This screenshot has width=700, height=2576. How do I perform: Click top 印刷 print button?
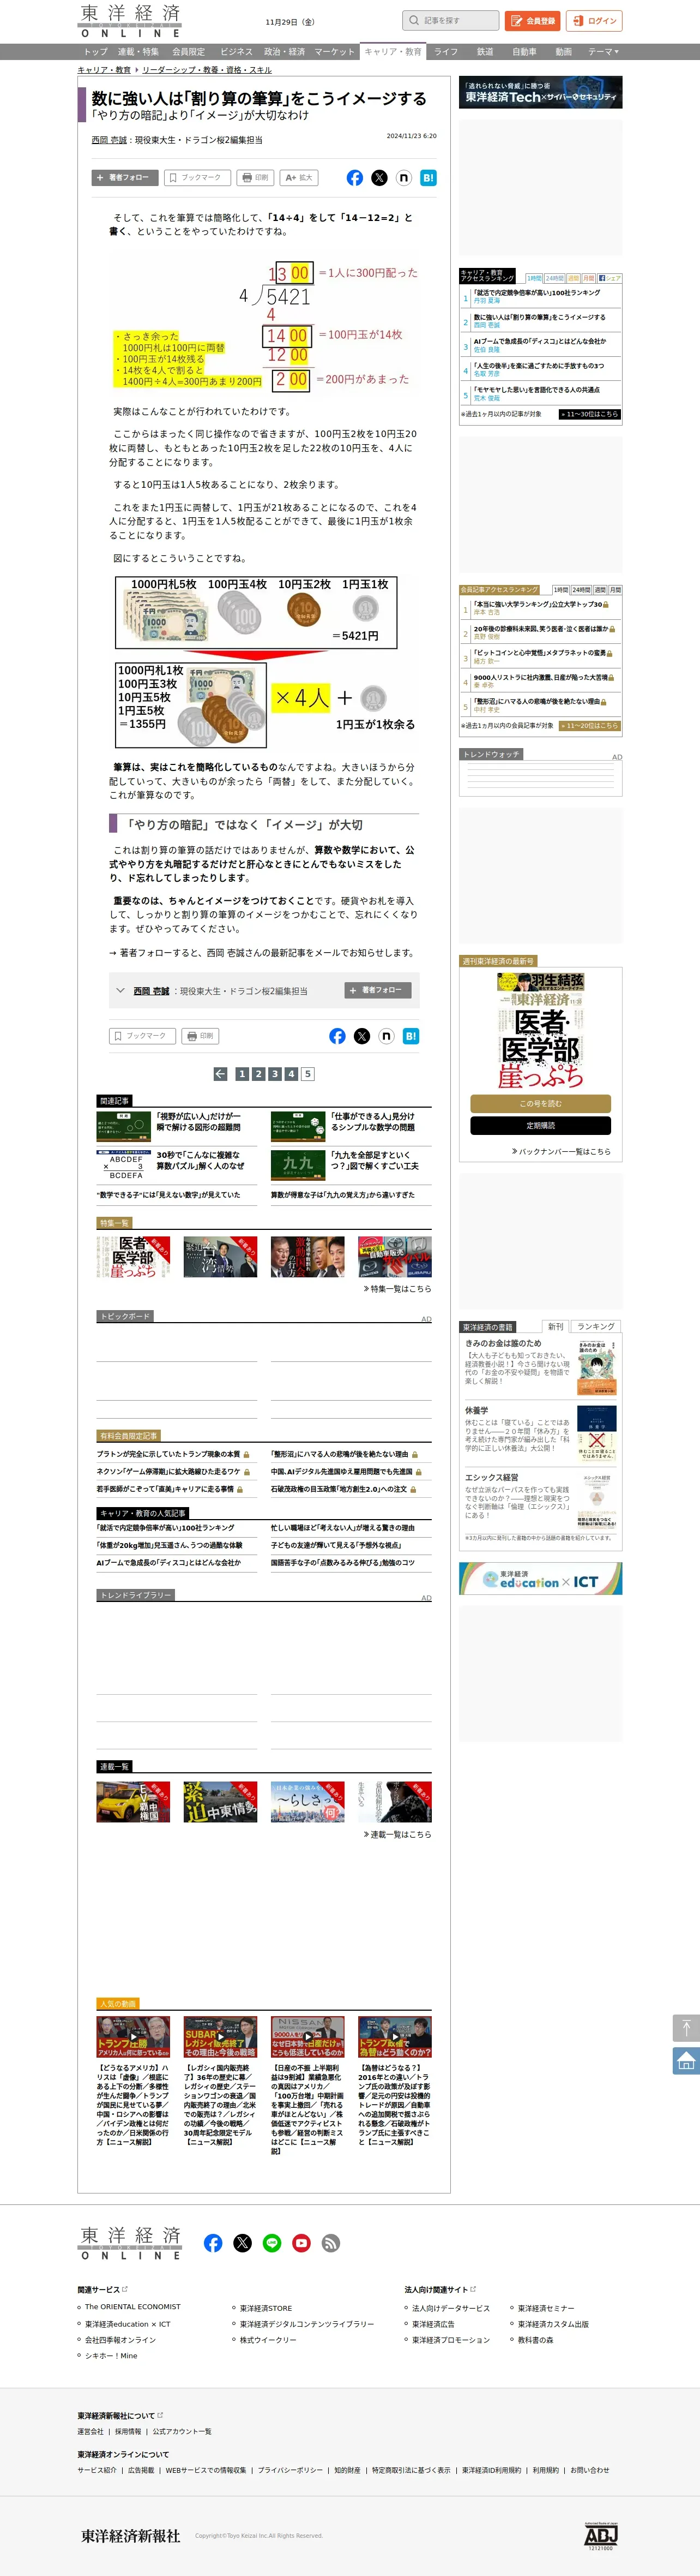pyautogui.click(x=255, y=178)
